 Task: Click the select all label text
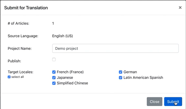pos(18,77)
